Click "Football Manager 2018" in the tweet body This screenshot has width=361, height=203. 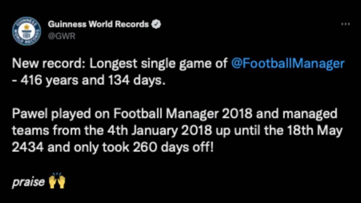coord(183,114)
